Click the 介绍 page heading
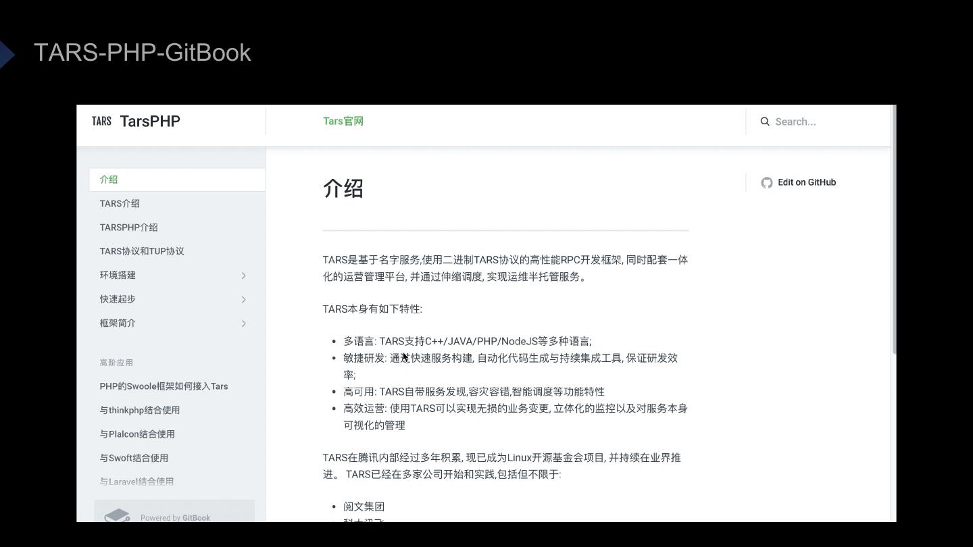The height and width of the screenshot is (547, 973). (343, 188)
